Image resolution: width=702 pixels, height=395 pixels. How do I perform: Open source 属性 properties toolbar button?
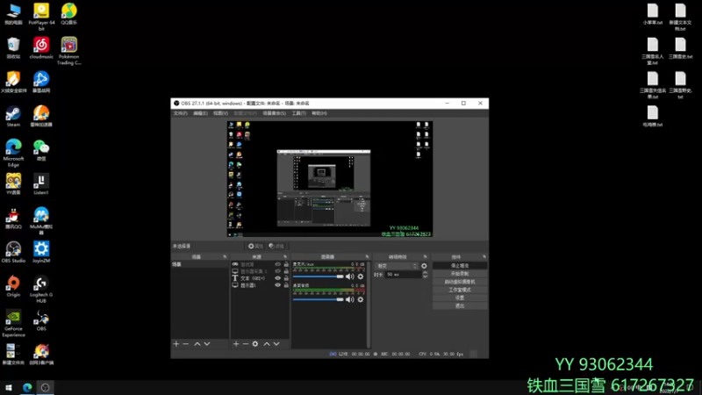point(255,247)
